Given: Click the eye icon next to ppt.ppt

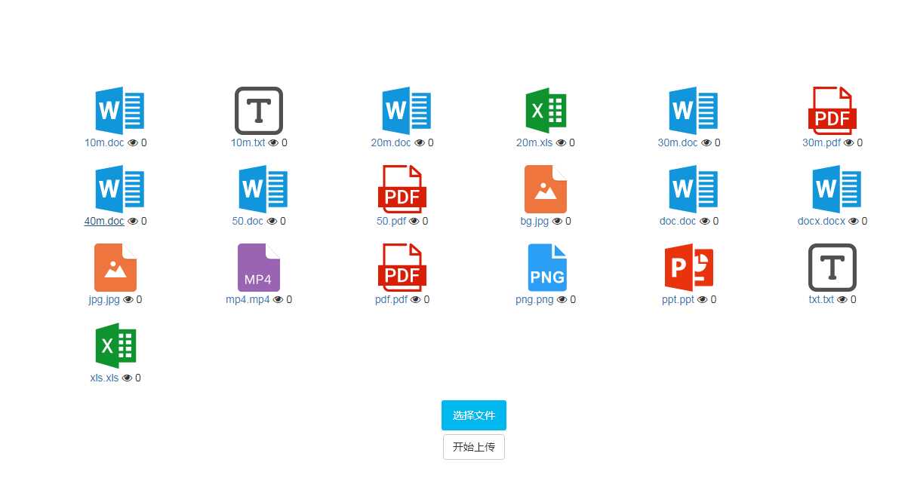Looking at the screenshot, I should tap(703, 299).
